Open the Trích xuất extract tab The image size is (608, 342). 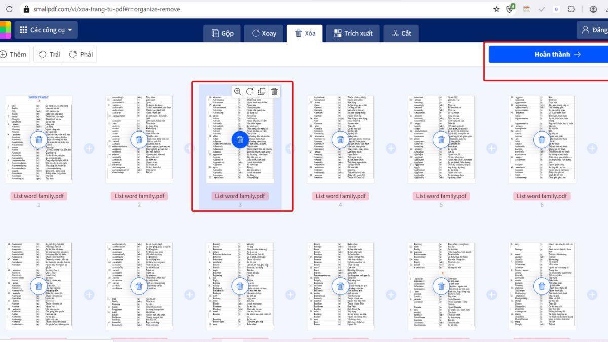pos(353,33)
